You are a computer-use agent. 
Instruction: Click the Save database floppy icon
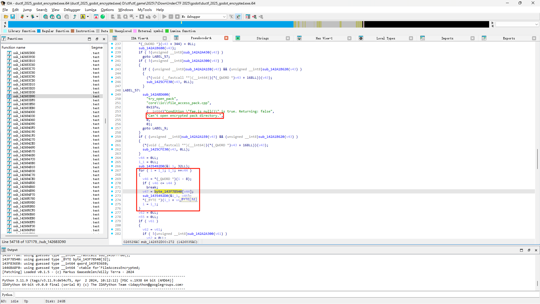pyautogui.click(x=13, y=17)
